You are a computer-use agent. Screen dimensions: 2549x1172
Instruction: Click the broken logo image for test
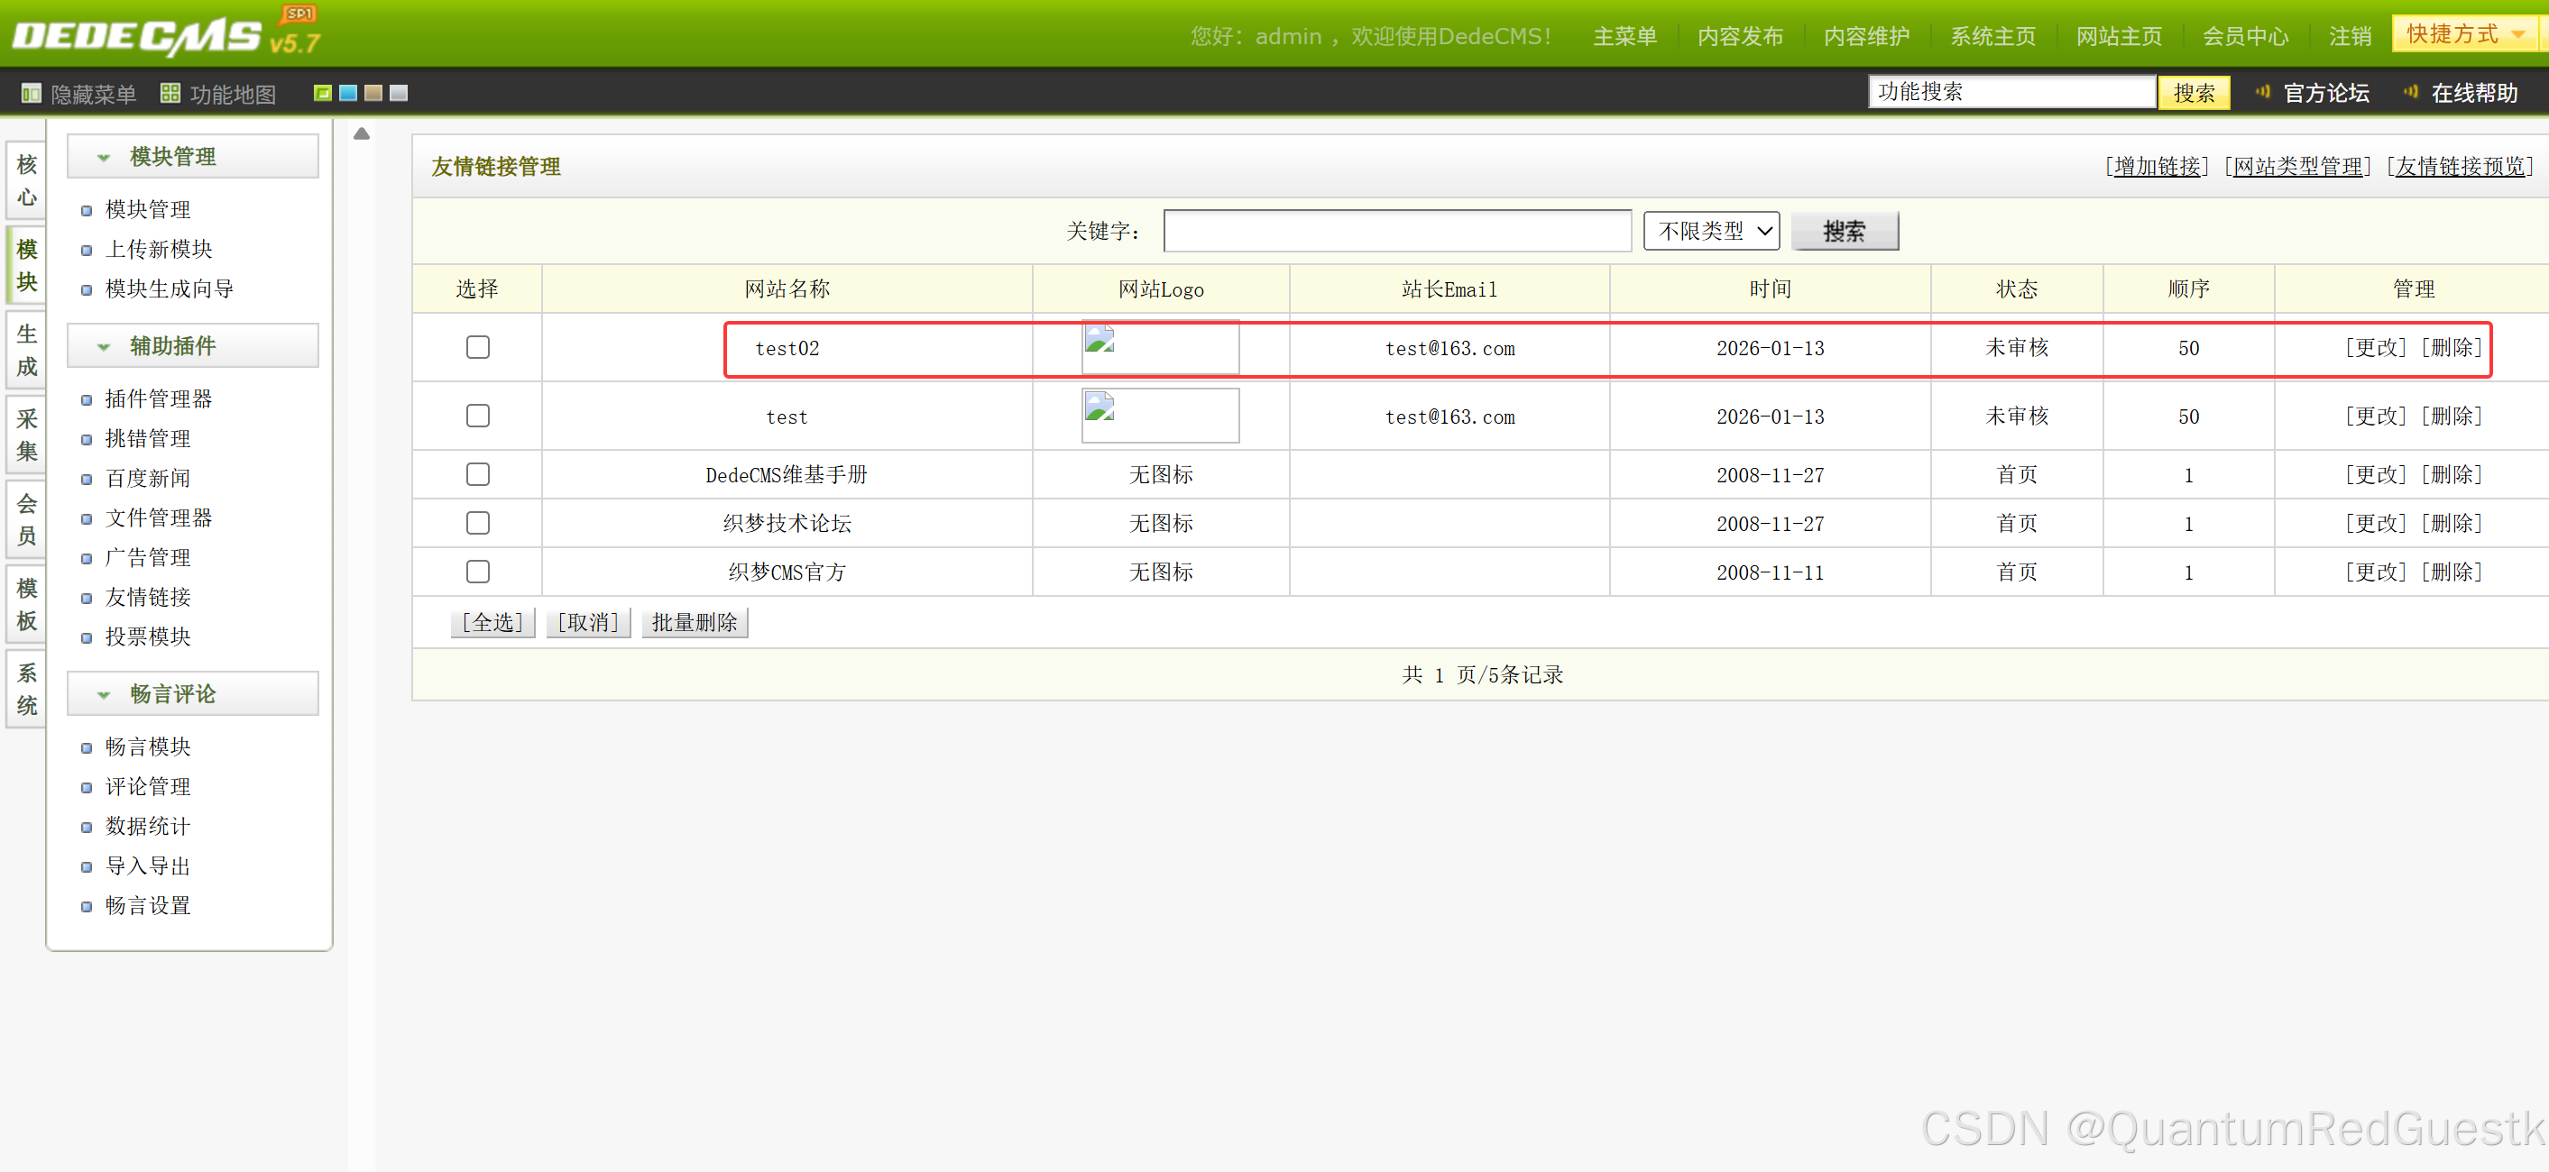tap(1100, 407)
